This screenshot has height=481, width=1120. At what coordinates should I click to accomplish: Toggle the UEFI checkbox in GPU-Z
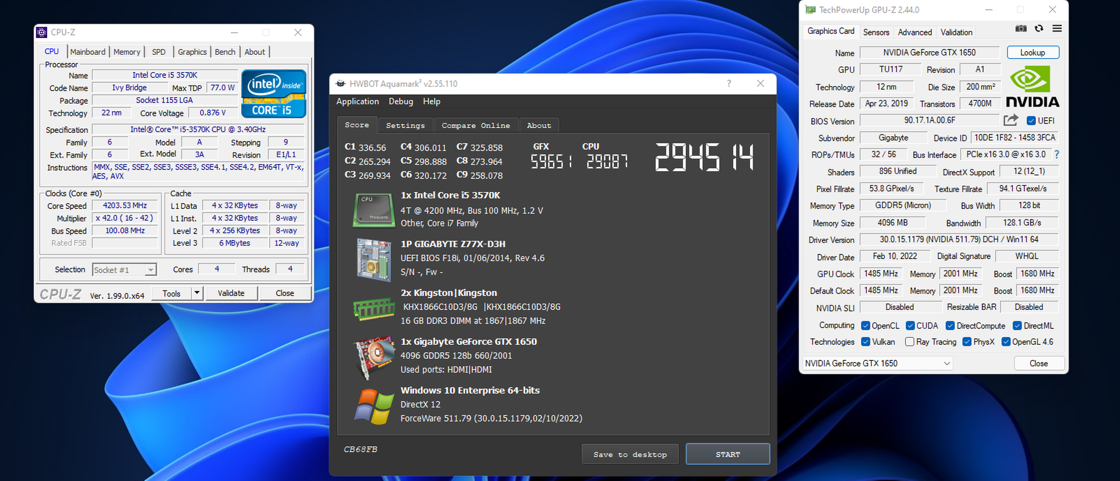(x=1031, y=121)
